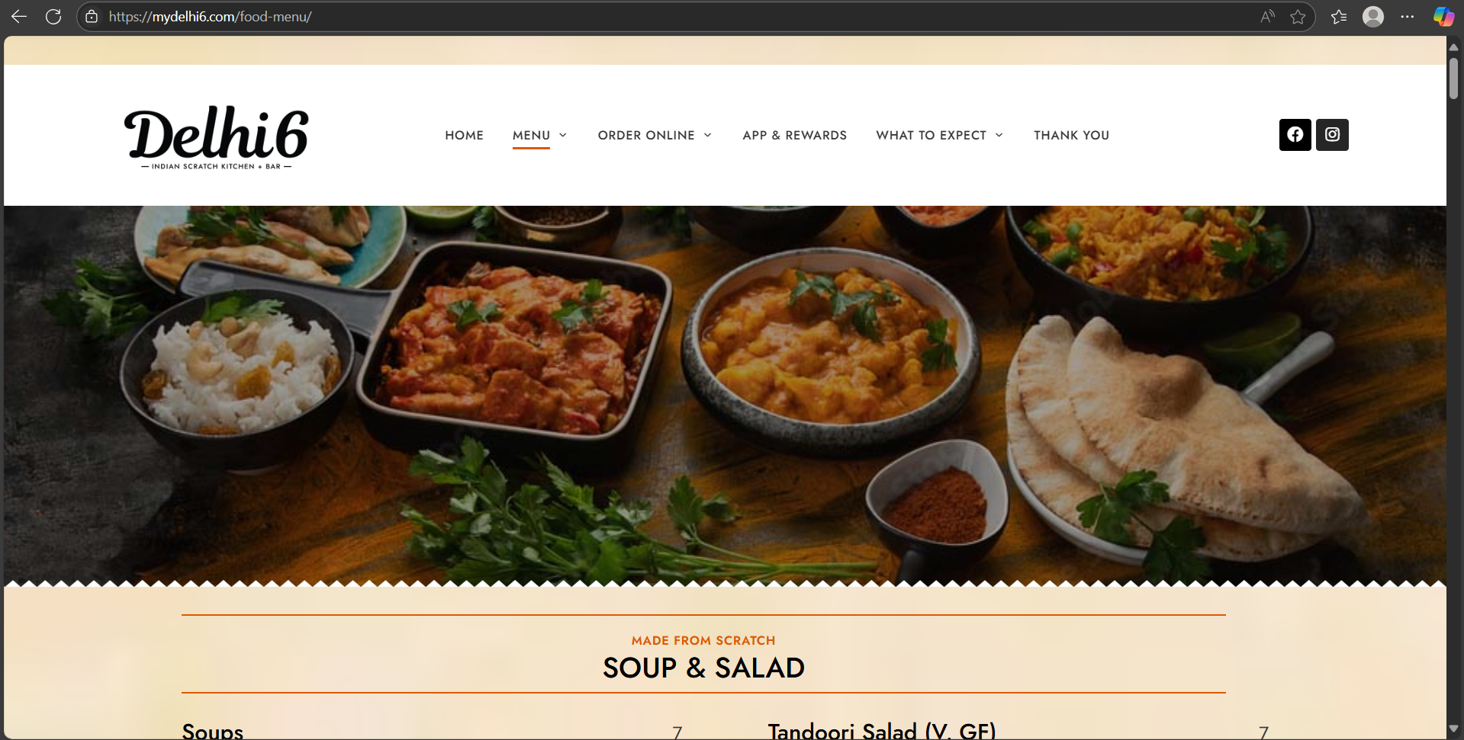1464x740 pixels.
Task: Open the Thank You link
Action: (x=1071, y=135)
